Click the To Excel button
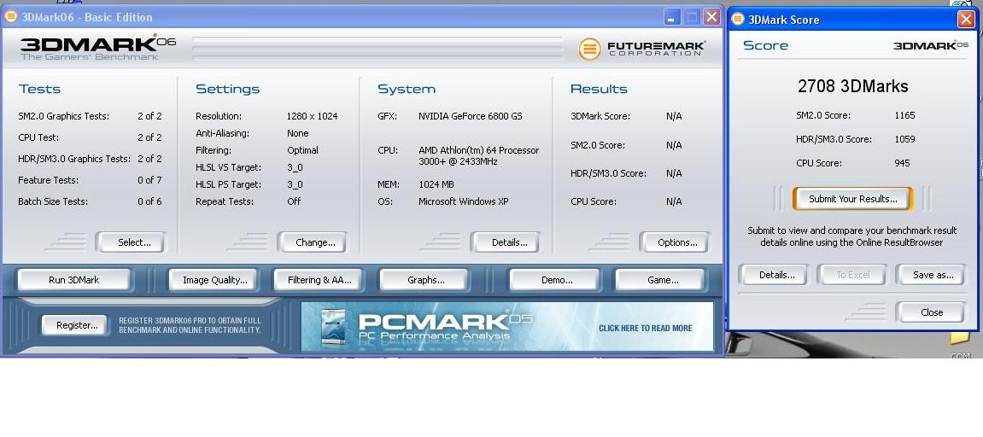This screenshot has height=437, width=983. 852,275
